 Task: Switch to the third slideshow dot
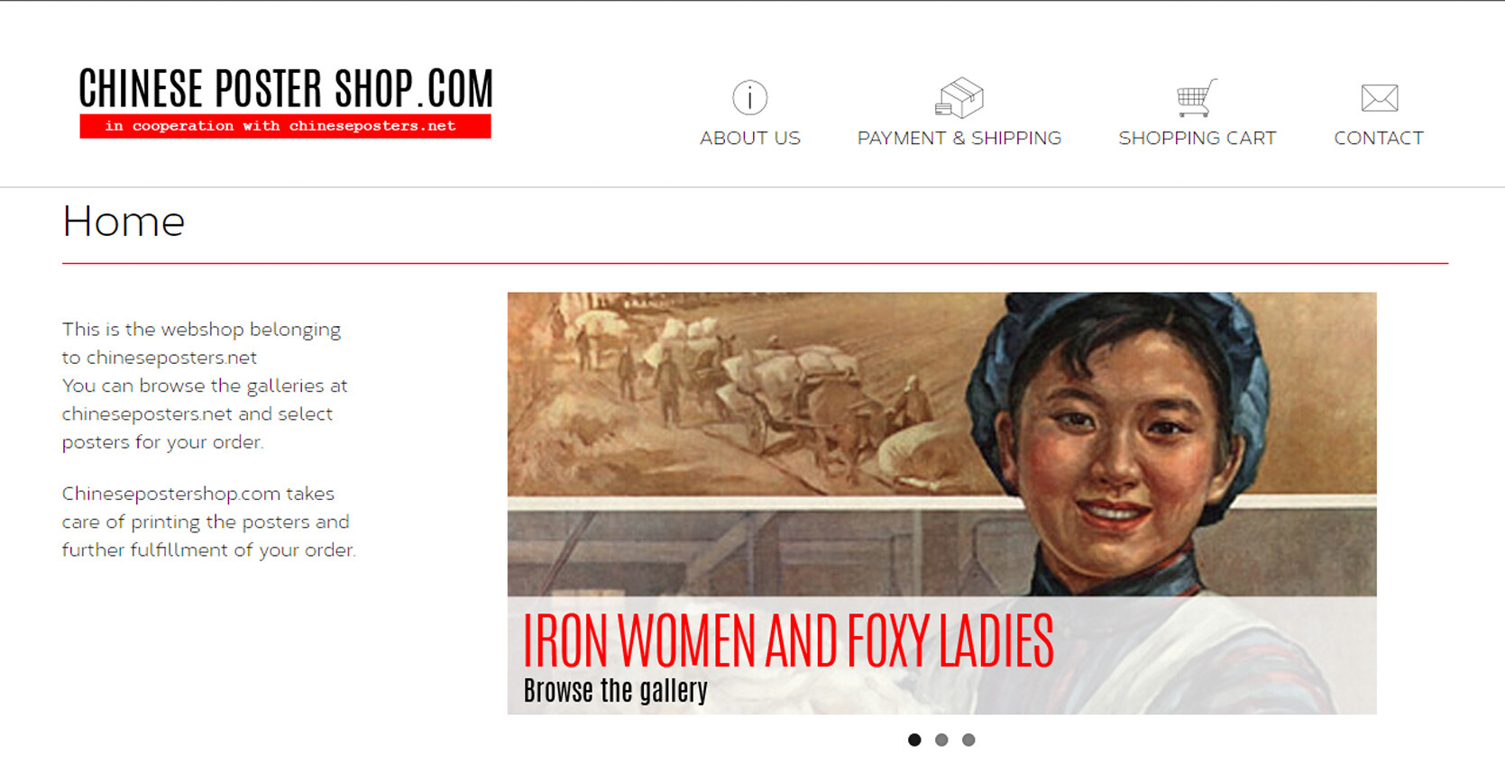click(x=968, y=739)
